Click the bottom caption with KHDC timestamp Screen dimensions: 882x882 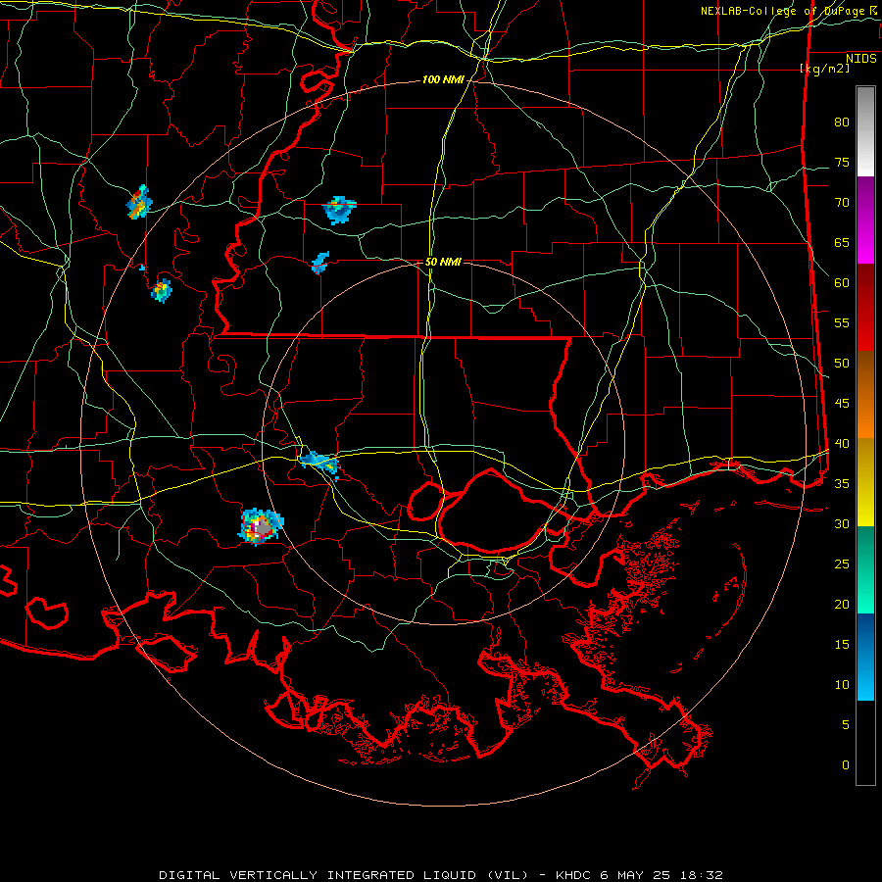(x=440, y=875)
